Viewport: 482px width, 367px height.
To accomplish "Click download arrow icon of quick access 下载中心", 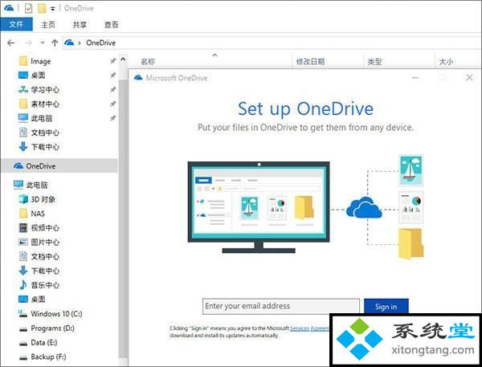I will tap(23, 147).
